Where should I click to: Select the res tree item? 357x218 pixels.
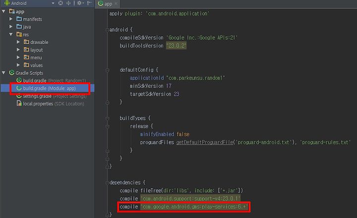click(x=26, y=35)
